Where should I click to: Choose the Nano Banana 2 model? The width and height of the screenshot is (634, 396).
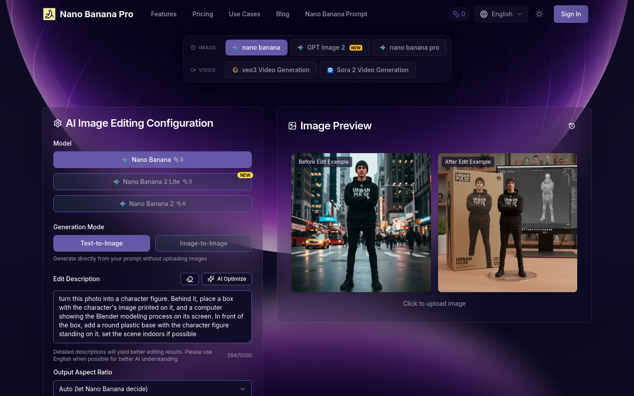point(152,204)
